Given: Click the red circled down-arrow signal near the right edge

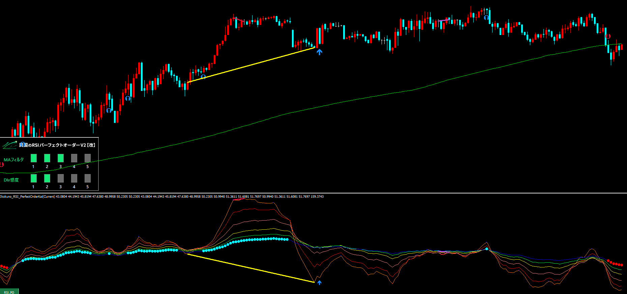Looking at the screenshot, I should click(x=608, y=36).
